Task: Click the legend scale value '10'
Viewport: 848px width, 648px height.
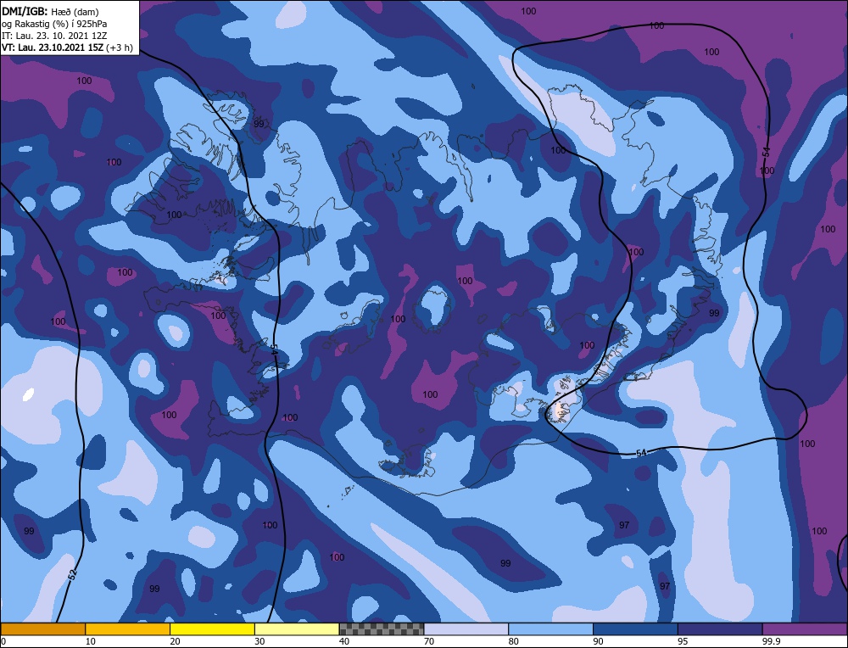Action: coord(91,641)
